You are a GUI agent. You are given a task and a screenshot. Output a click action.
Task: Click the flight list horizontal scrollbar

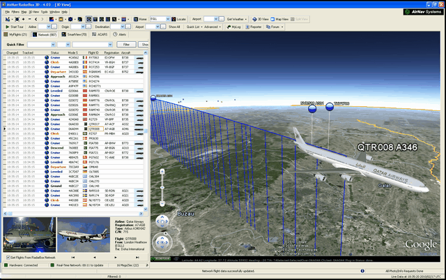pos(73,214)
